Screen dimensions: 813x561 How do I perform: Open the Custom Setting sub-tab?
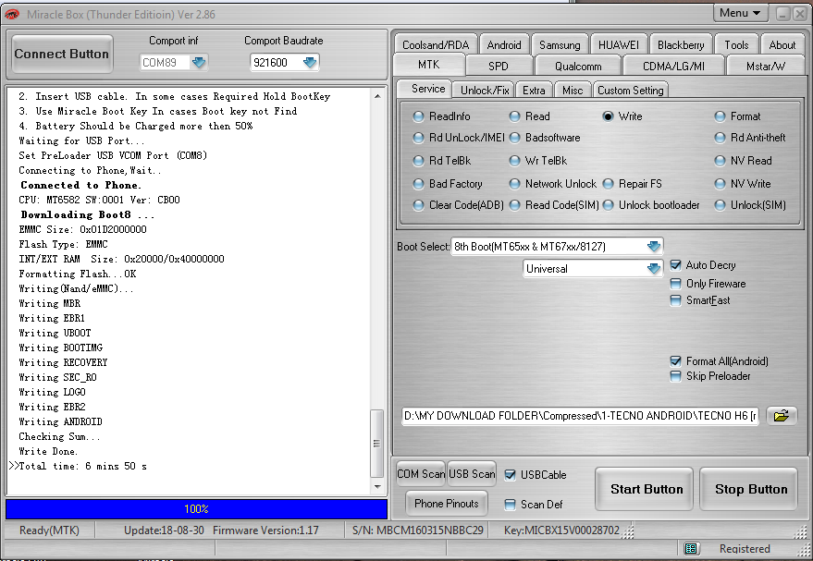click(630, 91)
